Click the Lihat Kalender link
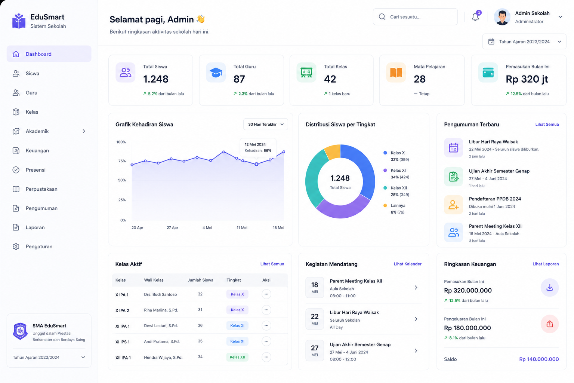574x383 pixels. 408,264
